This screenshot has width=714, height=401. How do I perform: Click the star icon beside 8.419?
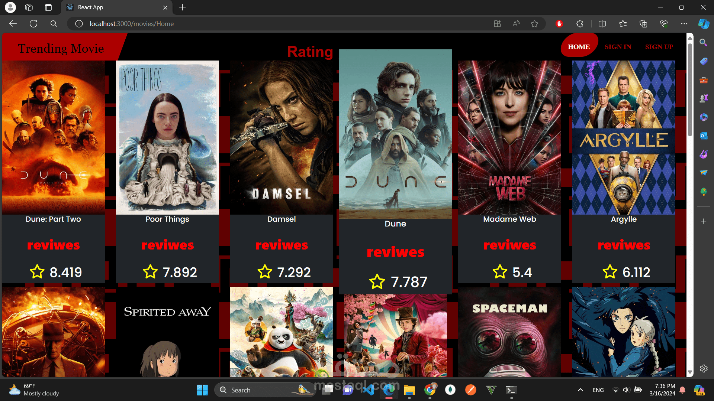click(x=37, y=272)
